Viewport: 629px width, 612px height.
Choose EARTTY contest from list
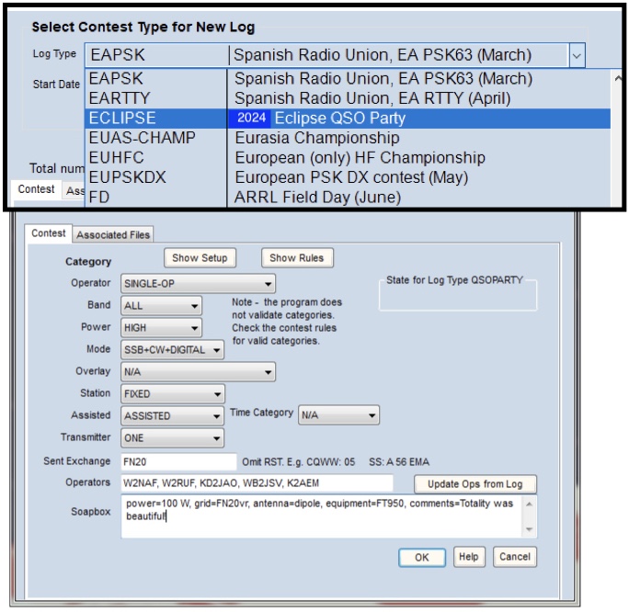[333, 98]
